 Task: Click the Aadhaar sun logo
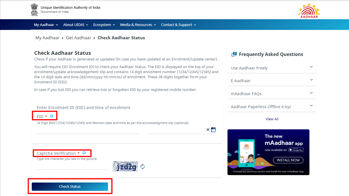pos(309,11)
